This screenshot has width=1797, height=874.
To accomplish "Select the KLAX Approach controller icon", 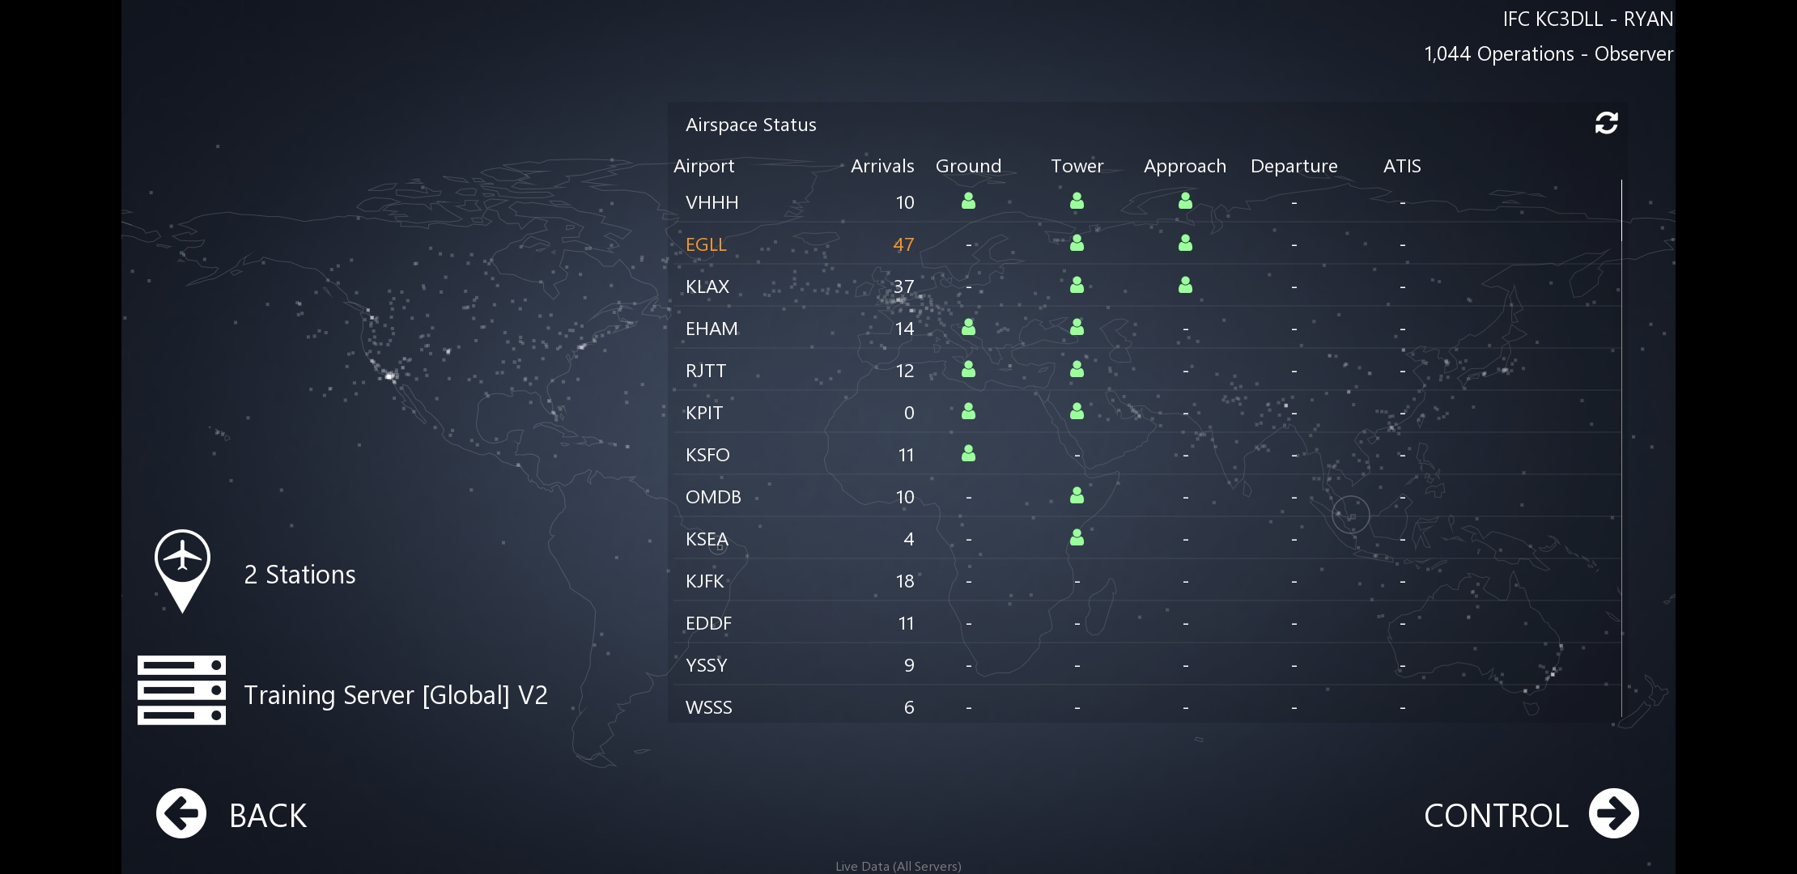I will coord(1185,286).
